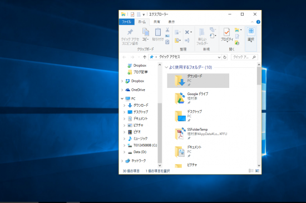
Task: Select OneDrive in navigation pane
Action: click(x=135, y=90)
